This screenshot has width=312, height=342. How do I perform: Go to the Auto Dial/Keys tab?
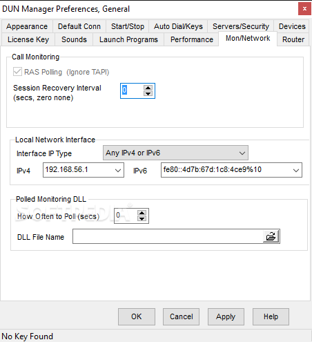[x=178, y=26]
